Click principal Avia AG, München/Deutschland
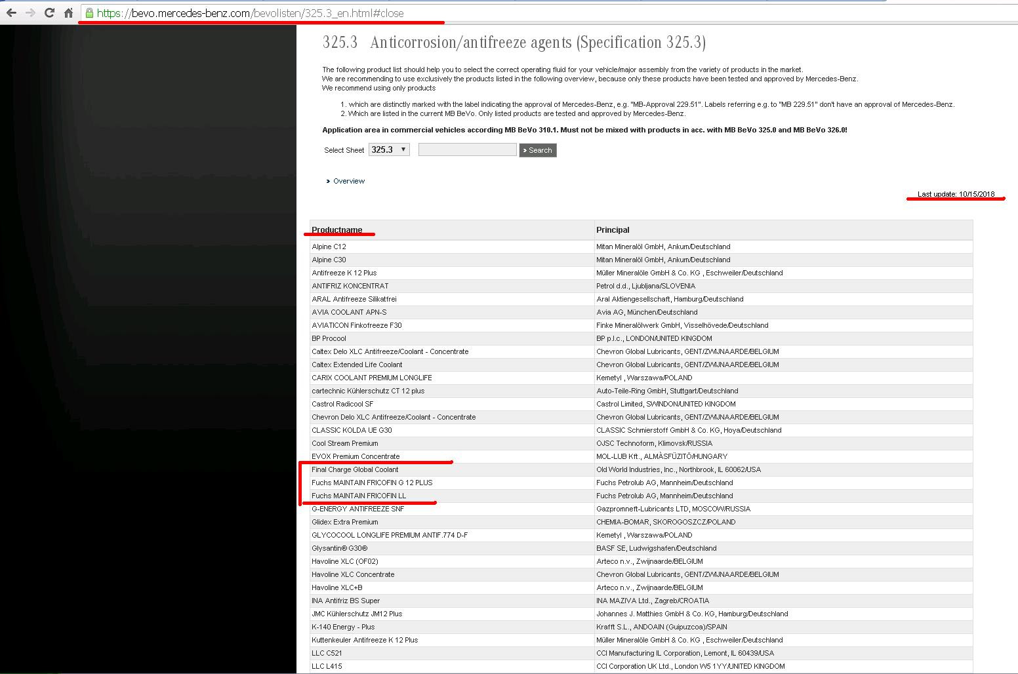 tap(647, 312)
